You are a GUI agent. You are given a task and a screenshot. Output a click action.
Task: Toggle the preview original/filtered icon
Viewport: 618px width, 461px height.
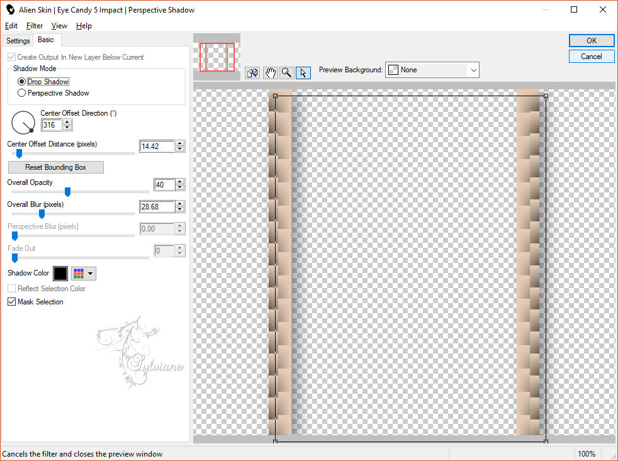[x=252, y=73]
